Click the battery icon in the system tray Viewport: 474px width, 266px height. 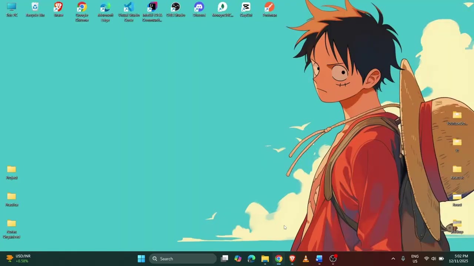pyautogui.click(x=441, y=259)
